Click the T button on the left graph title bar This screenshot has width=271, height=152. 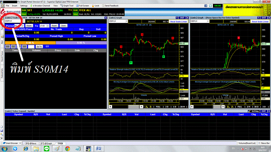[x=177, y=18]
